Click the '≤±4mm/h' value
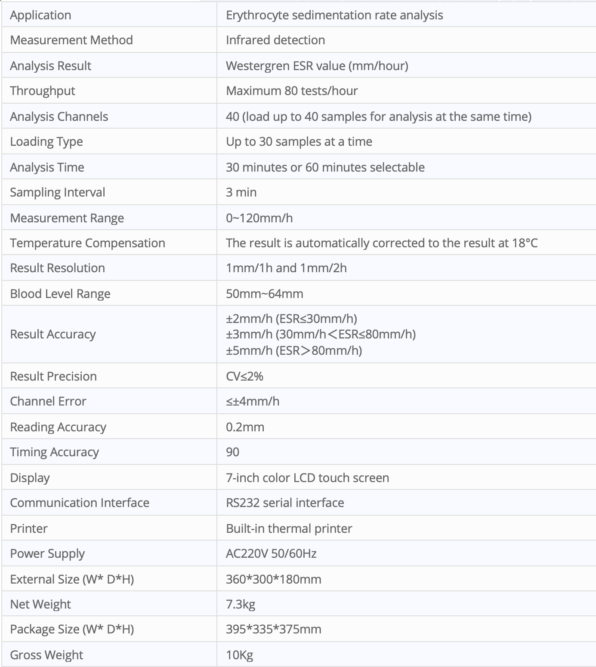 (253, 401)
